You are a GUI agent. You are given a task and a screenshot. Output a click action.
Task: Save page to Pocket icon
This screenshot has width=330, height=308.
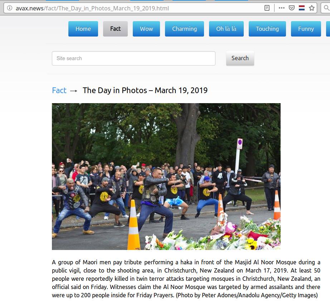click(291, 8)
